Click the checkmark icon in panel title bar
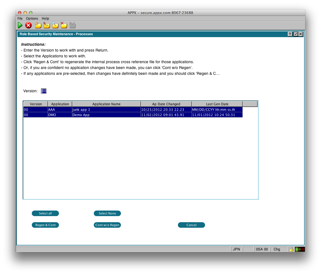The image size is (321, 274). [295, 34]
